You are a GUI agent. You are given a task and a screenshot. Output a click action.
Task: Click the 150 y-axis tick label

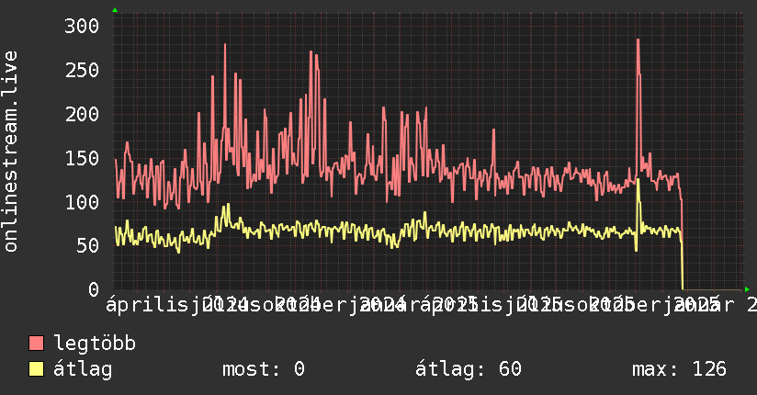[82, 158]
